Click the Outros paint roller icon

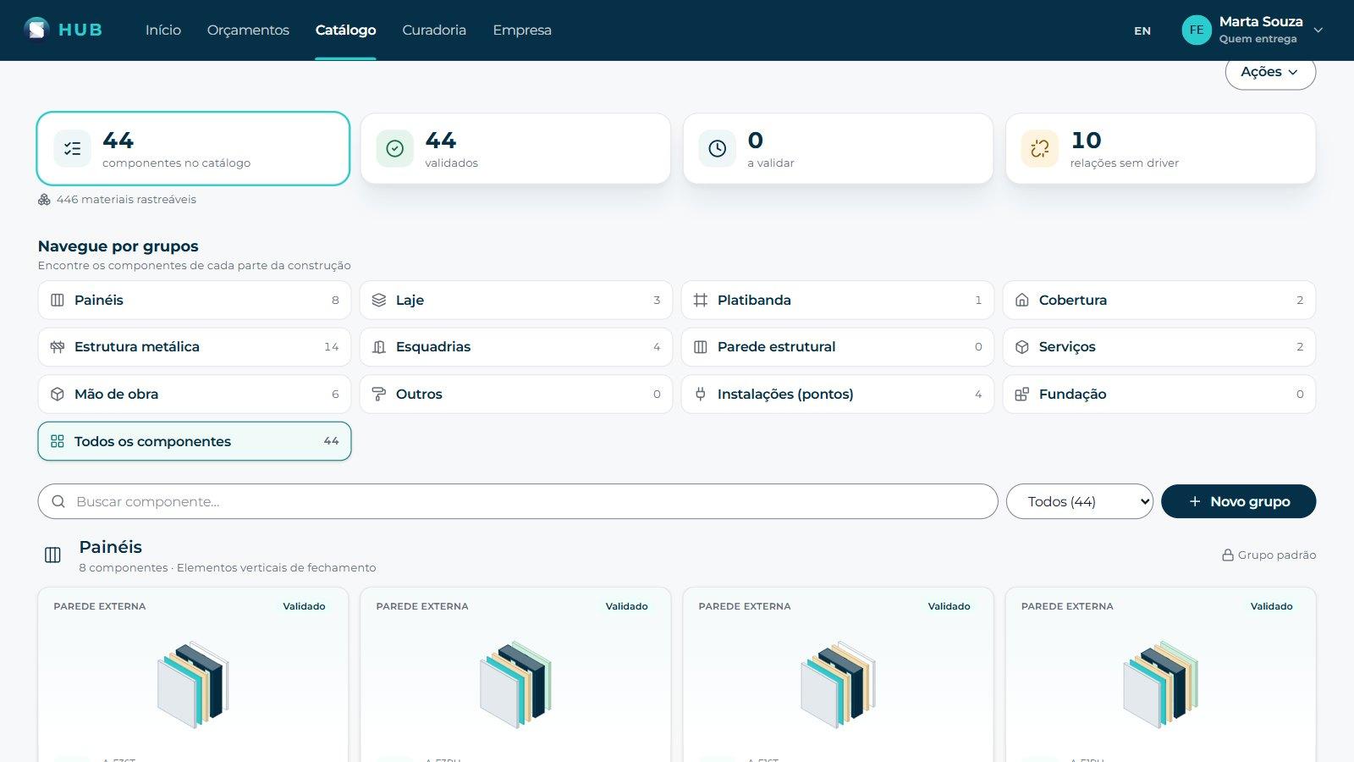point(379,394)
